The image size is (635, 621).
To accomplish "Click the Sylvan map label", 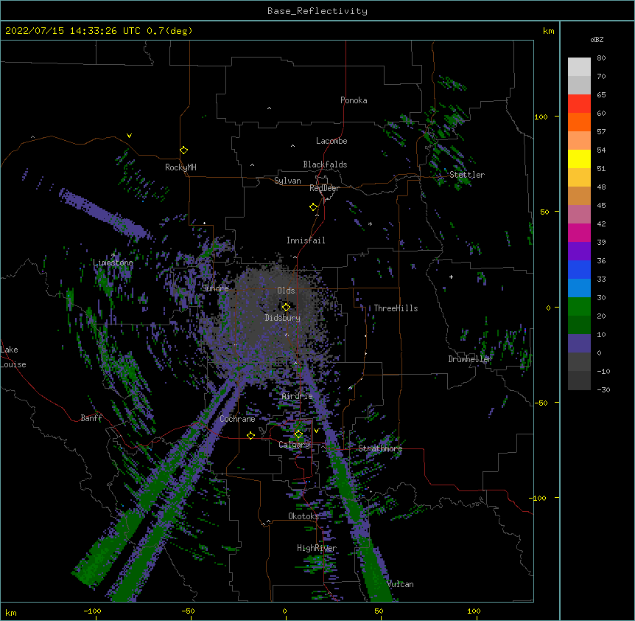I will click(x=287, y=181).
